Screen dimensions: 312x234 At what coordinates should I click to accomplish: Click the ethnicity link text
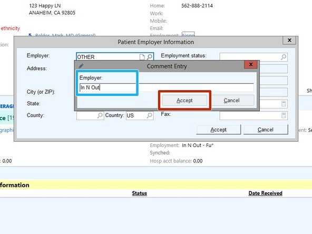(11, 28)
